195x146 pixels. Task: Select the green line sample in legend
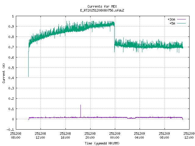click(181, 23)
